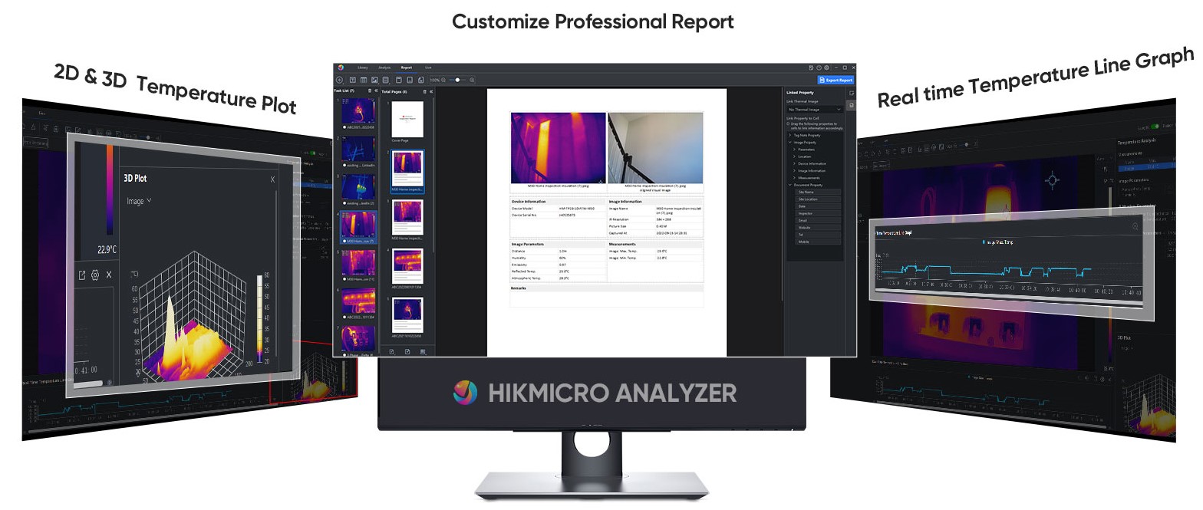Viewport: 1203px width, 510px height.
Task: Select task 3 thermal image thumbnail
Action: pyautogui.click(x=358, y=187)
